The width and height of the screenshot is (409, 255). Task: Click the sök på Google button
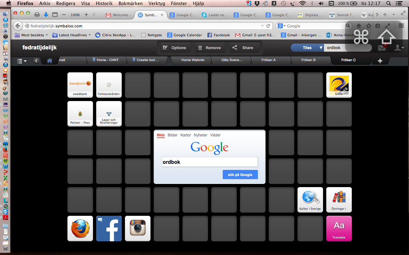240,175
